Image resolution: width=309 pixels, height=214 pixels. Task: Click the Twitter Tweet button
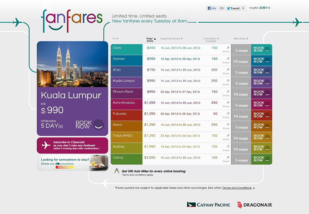pos(233,8)
